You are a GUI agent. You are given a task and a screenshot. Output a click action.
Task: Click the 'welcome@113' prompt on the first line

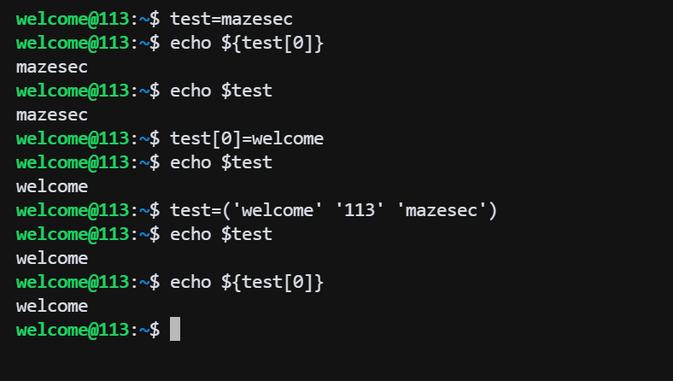pos(72,18)
